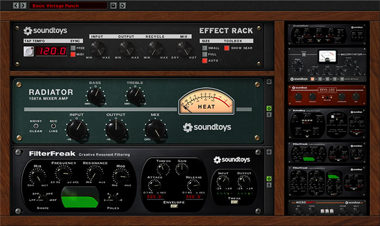Click the revert preset circular arrow icon

[122, 6]
